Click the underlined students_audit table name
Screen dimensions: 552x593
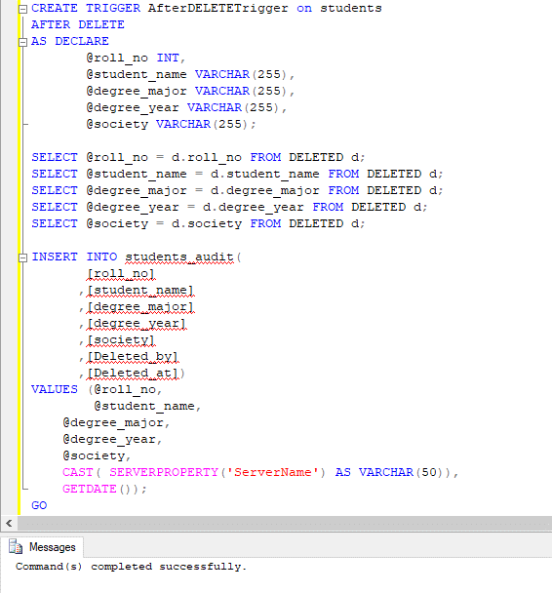179,257
